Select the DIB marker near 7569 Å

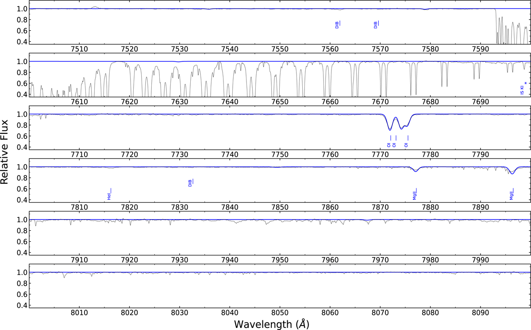coord(377,24)
